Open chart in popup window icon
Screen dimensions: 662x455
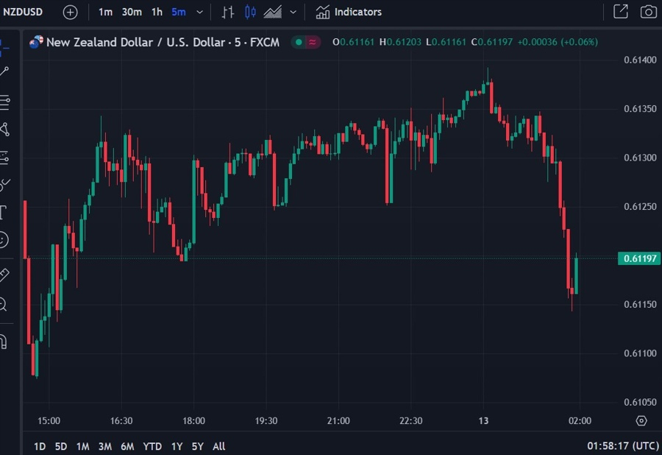[x=621, y=12]
